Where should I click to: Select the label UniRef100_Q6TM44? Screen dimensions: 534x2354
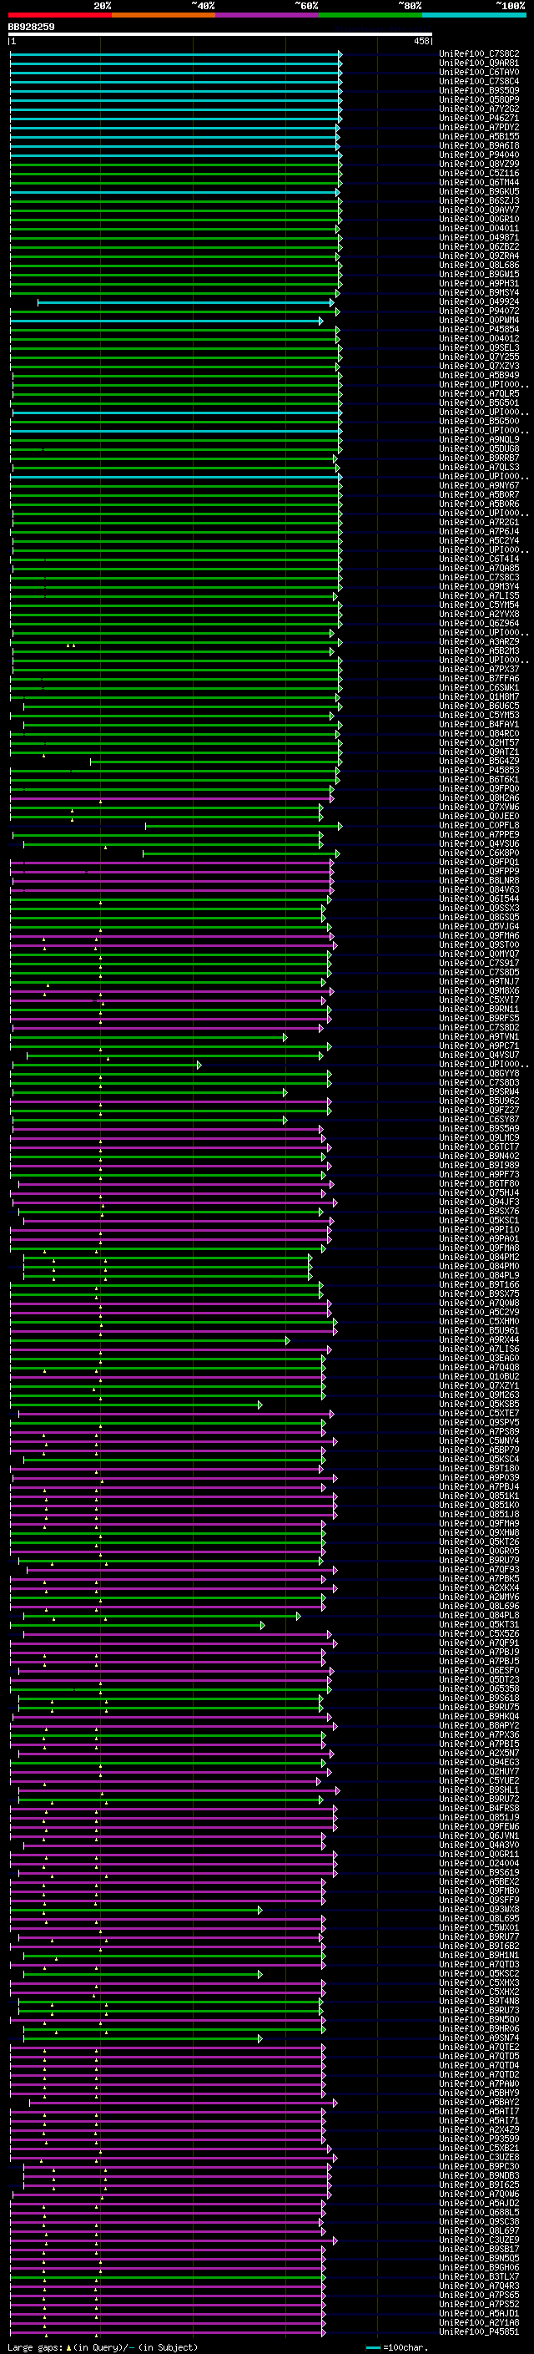(479, 183)
